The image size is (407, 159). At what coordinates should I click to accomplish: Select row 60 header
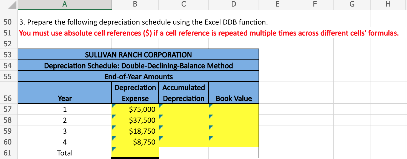9,142
